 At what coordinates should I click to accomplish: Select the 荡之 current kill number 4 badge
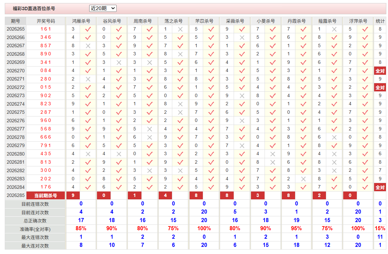click(x=165, y=196)
